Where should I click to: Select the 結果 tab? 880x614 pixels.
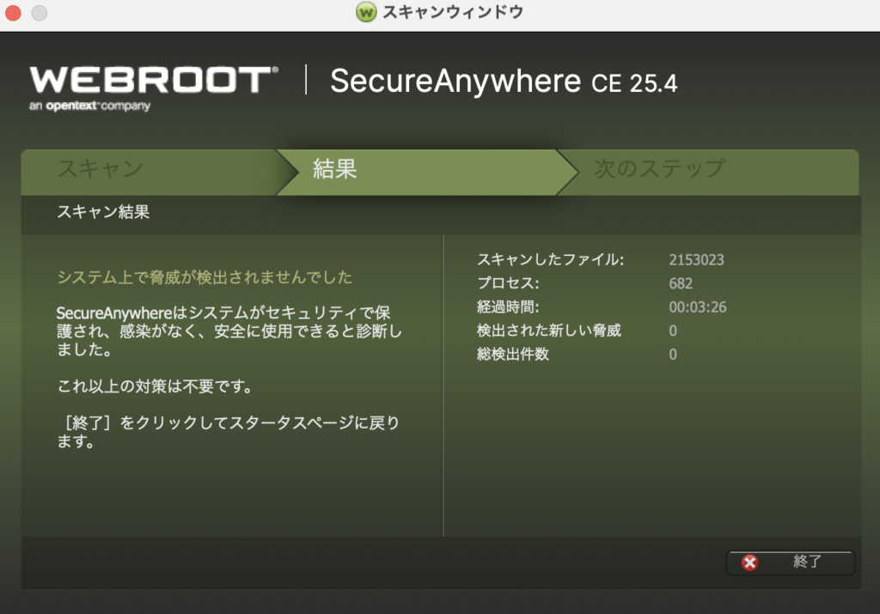pos(335,169)
